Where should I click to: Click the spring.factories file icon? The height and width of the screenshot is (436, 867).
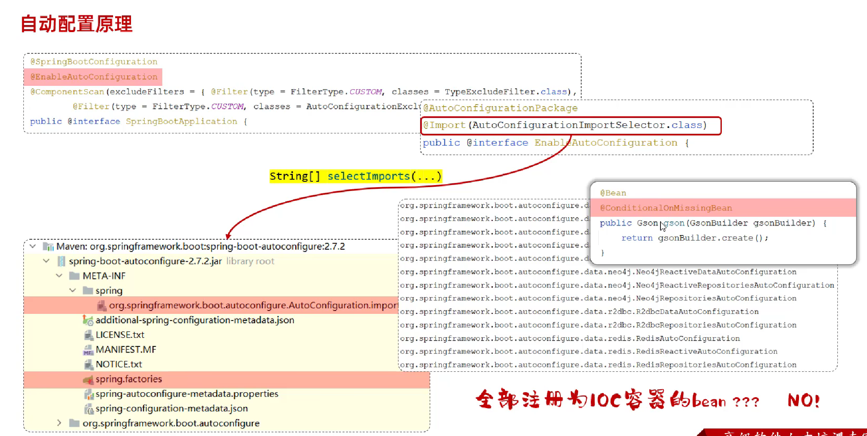pos(88,379)
